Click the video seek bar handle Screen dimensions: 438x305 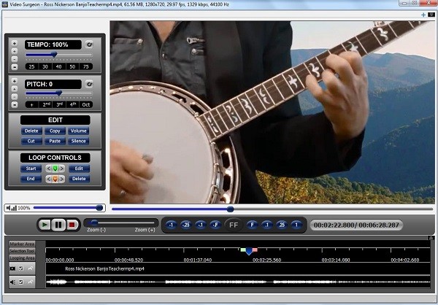[230, 209]
